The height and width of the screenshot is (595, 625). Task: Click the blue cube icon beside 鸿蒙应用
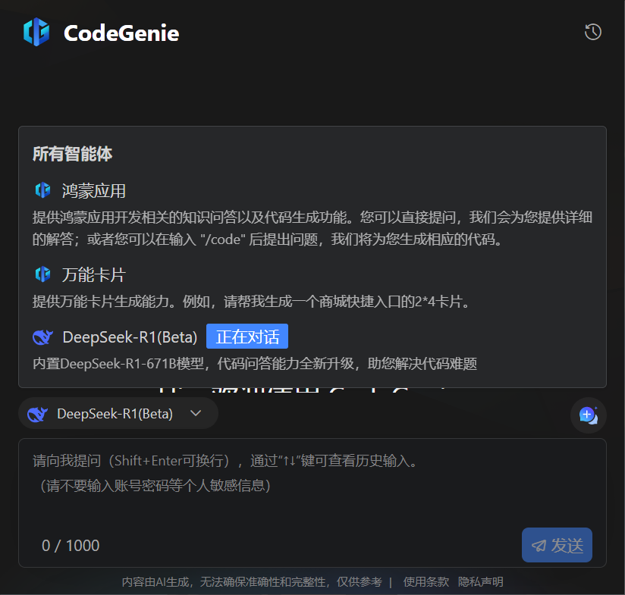(x=42, y=190)
